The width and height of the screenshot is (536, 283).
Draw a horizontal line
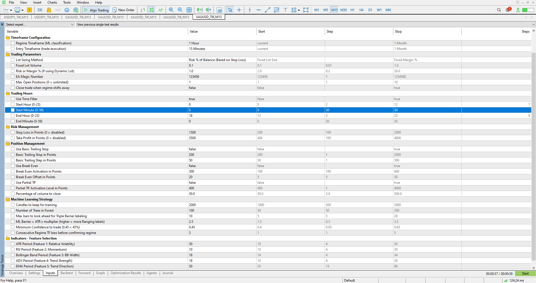(x=259, y=10)
